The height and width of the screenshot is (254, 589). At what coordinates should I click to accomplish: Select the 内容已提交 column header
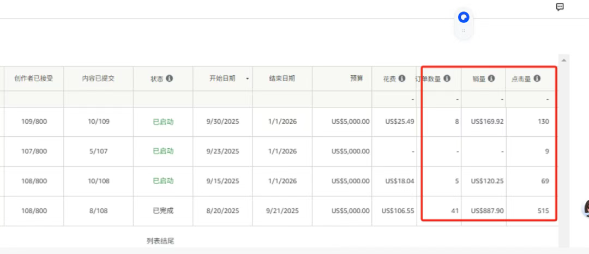98,78
